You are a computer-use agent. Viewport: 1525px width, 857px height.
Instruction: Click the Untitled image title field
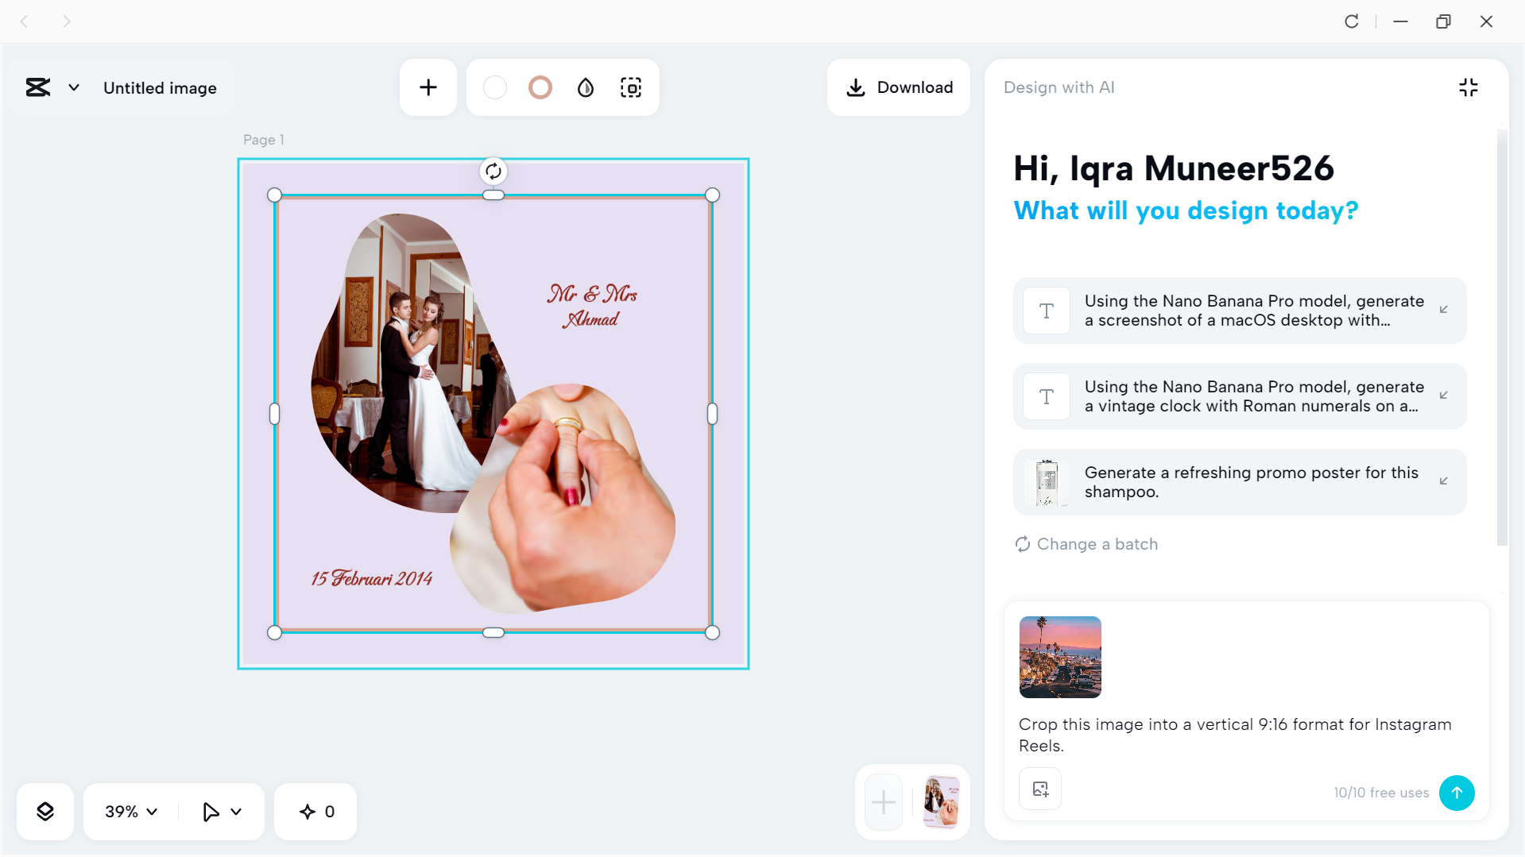click(x=160, y=88)
